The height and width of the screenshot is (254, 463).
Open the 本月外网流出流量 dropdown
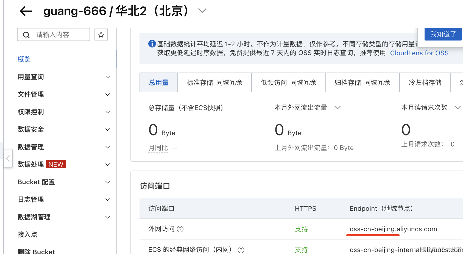[338, 108]
